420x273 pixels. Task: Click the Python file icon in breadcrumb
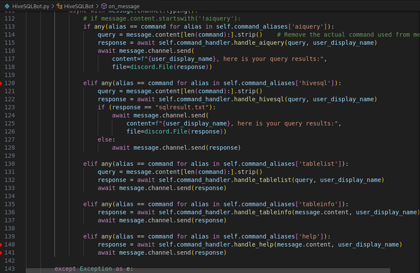pyautogui.click(x=7, y=6)
